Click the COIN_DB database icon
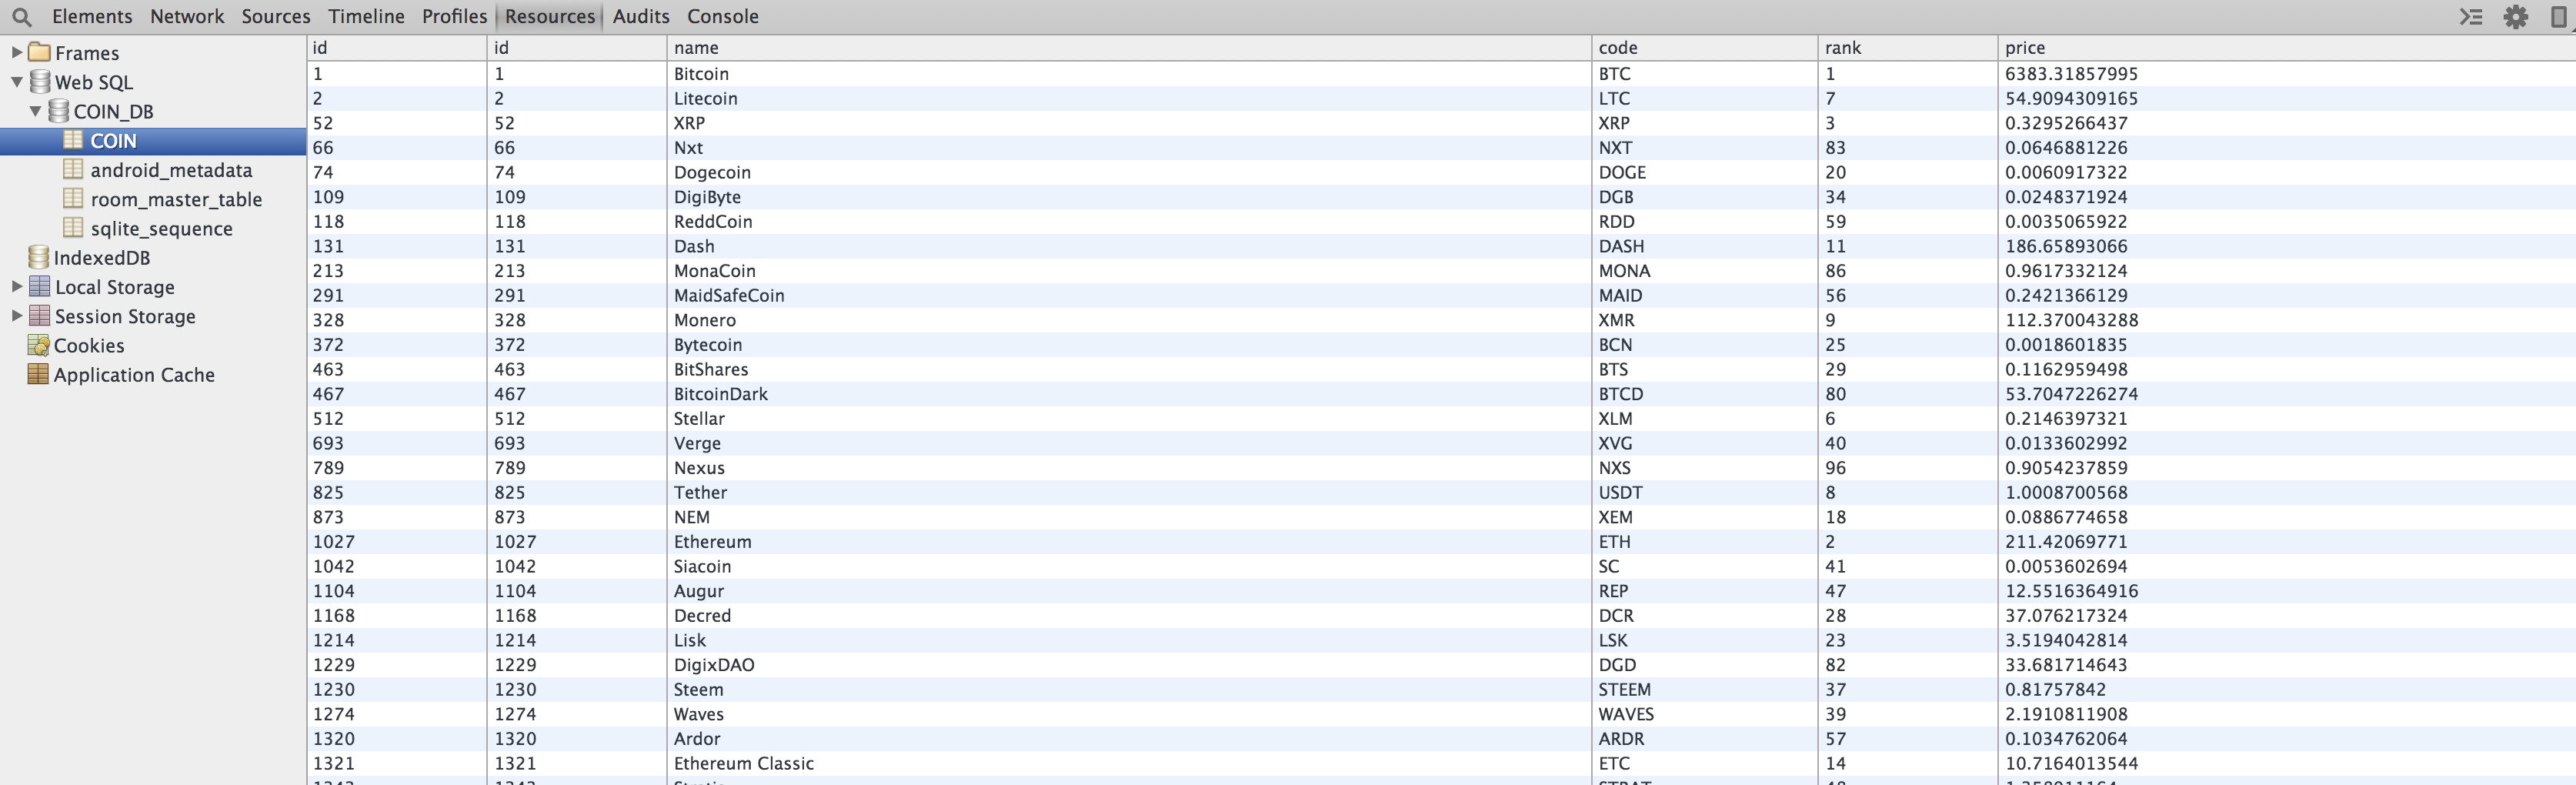The height and width of the screenshot is (785, 2576). 59,111
